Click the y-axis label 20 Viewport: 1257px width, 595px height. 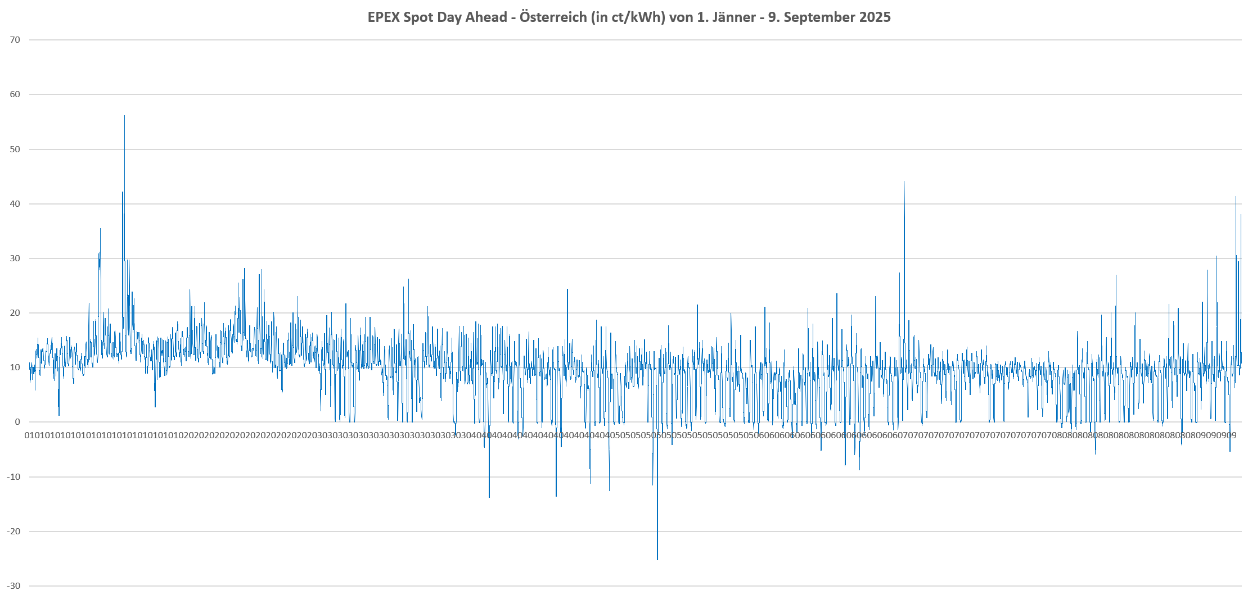(15, 313)
